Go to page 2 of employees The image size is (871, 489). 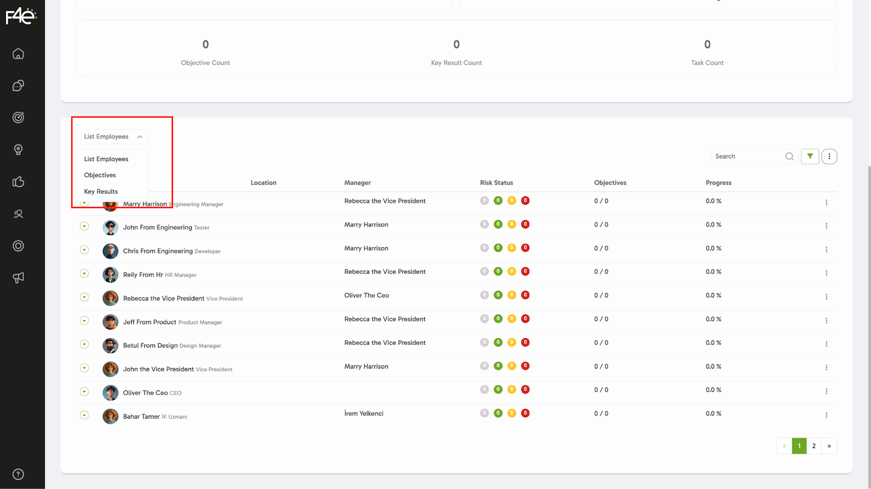[x=814, y=446]
